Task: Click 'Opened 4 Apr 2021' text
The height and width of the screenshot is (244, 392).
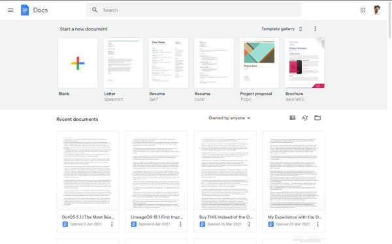Action: (154, 224)
